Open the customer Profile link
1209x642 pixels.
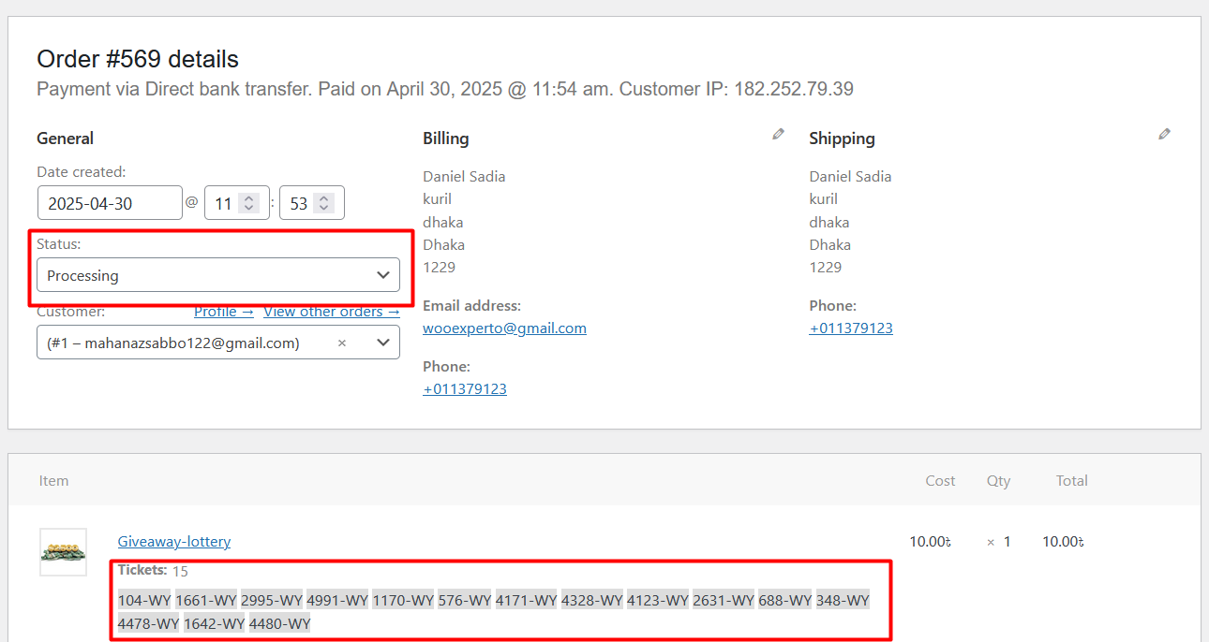(223, 312)
